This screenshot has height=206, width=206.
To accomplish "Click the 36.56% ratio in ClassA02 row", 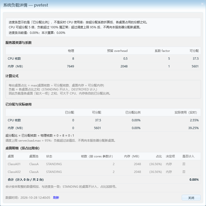I will pyautogui.click(x=156, y=172).
